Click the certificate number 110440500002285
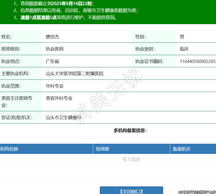 click(x=197, y=61)
